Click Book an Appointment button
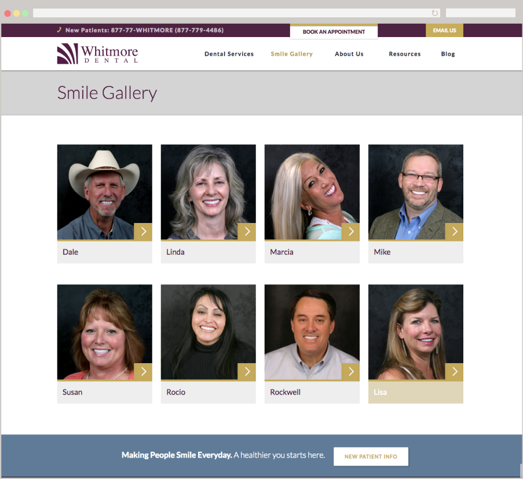523x479 pixels. click(334, 32)
